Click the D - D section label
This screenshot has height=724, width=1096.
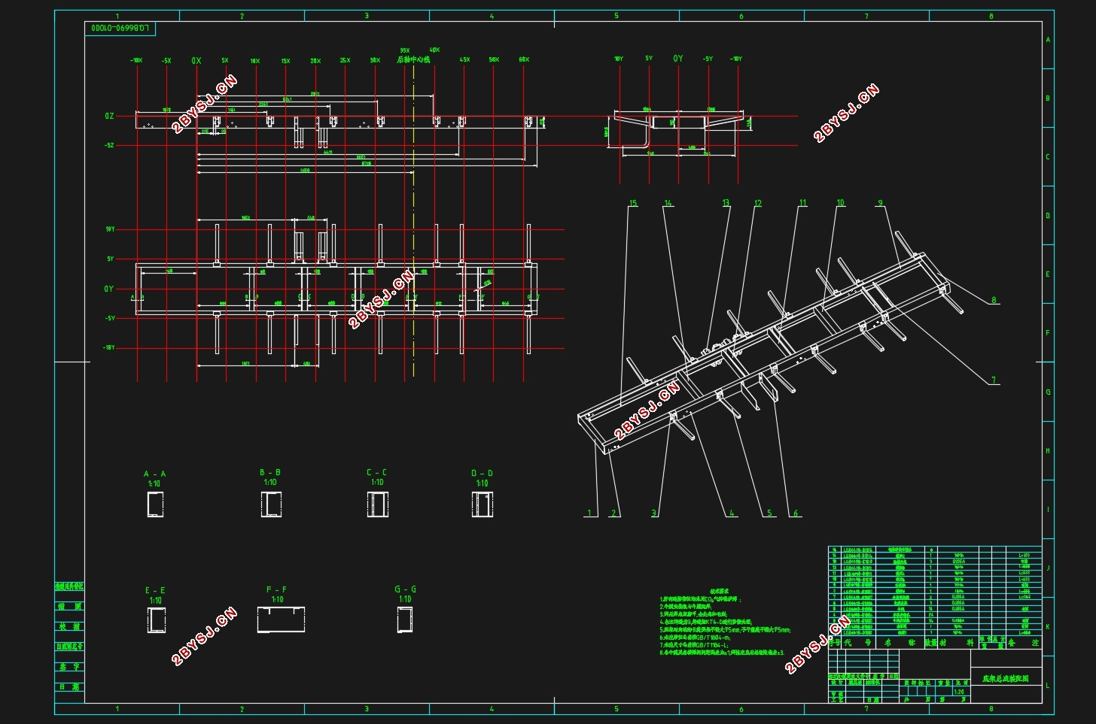click(482, 474)
